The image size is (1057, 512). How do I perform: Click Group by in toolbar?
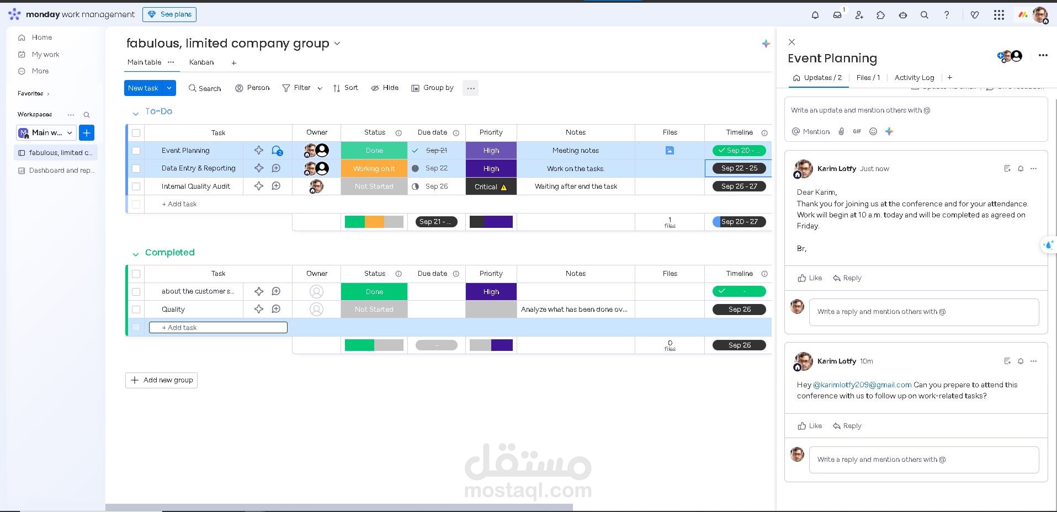pyautogui.click(x=433, y=88)
